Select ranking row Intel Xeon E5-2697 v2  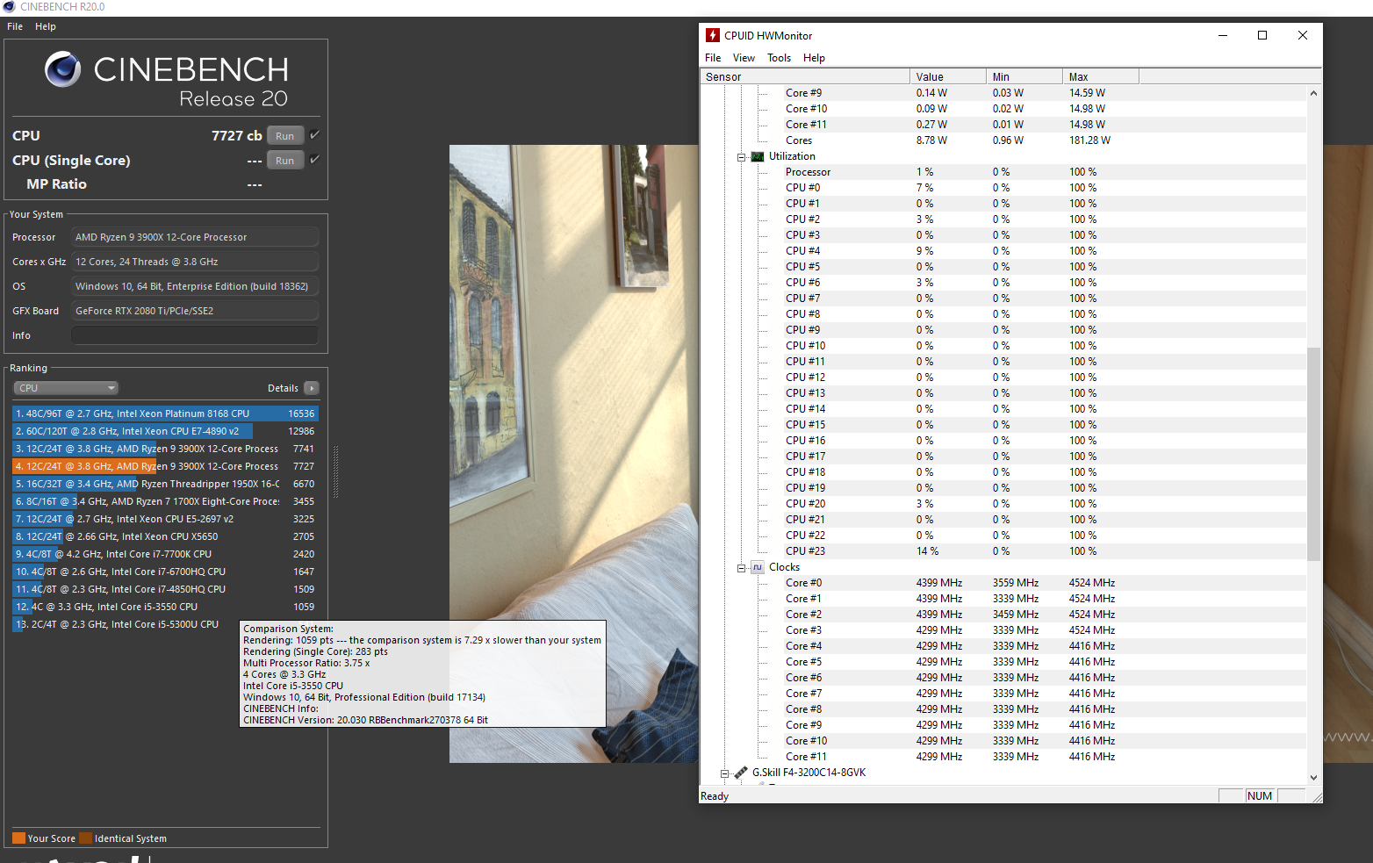165,519
